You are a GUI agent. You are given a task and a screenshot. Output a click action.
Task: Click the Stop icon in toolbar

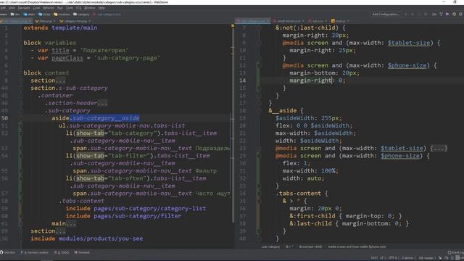pos(426,14)
